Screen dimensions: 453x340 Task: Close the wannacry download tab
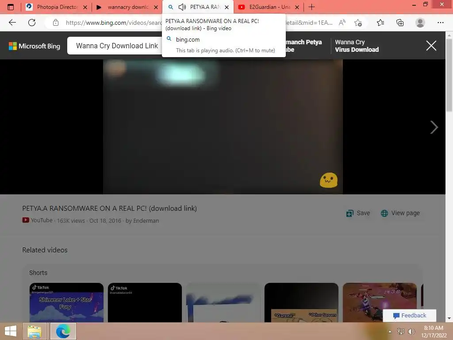coord(156,7)
